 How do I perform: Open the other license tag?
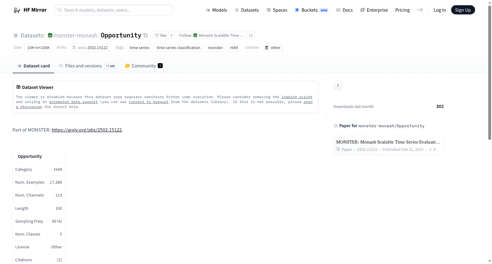coord(273,48)
